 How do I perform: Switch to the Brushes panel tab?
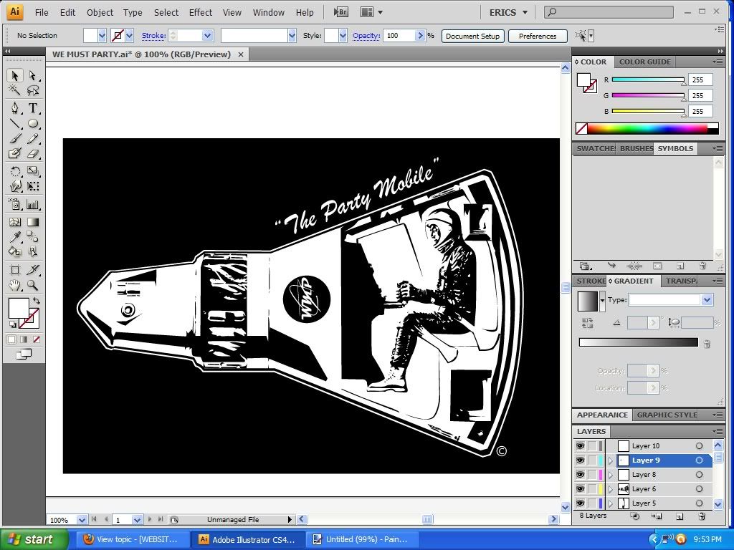(x=636, y=148)
